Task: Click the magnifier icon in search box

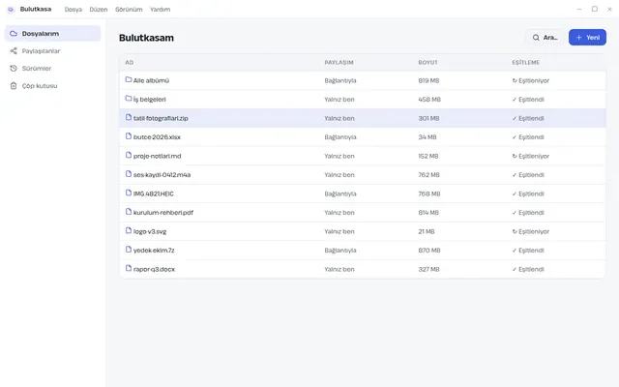Action: point(536,38)
